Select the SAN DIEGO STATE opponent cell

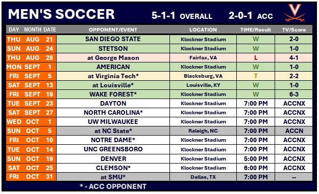113,39
